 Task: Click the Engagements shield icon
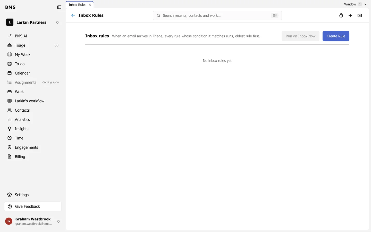[x=10, y=147]
